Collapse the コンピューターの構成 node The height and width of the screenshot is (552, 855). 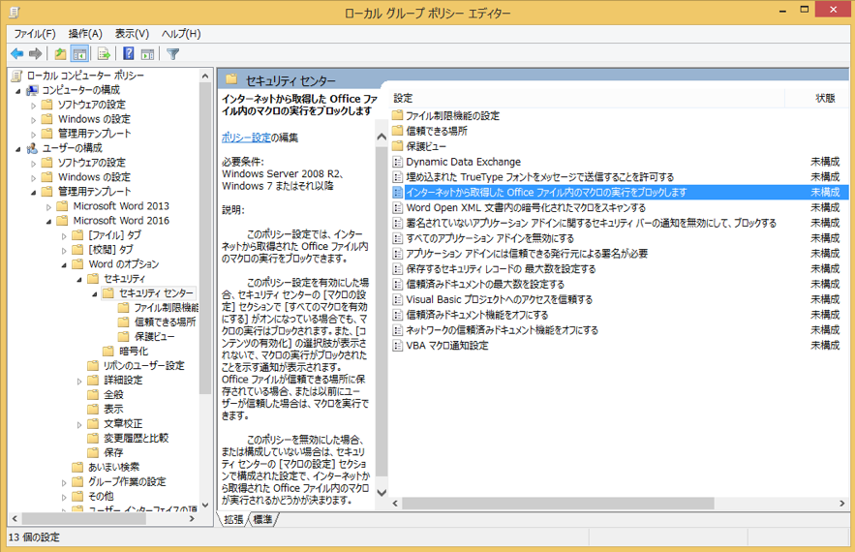[18, 90]
